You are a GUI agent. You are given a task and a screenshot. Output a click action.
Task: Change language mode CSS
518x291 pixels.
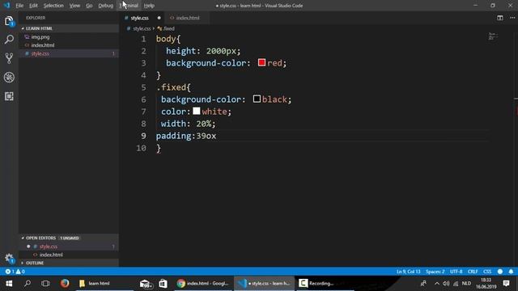coord(487,272)
